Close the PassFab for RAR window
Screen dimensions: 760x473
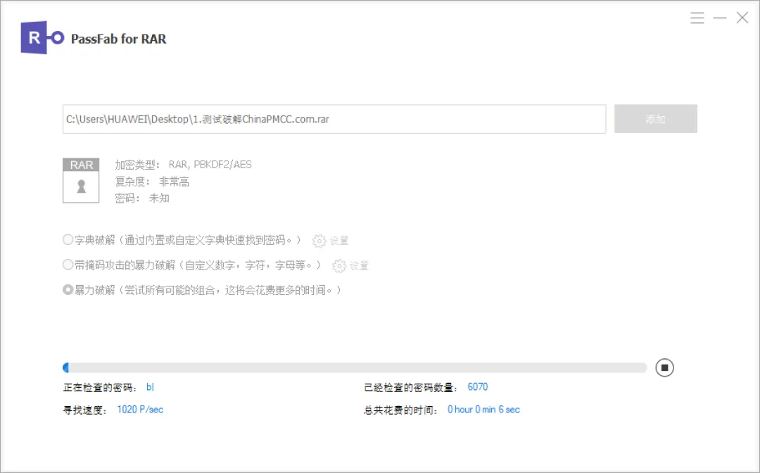[742, 18]
